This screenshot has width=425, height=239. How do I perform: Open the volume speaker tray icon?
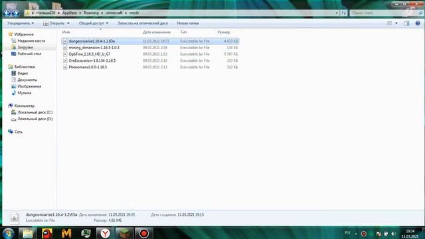click(x=394, y=234)
